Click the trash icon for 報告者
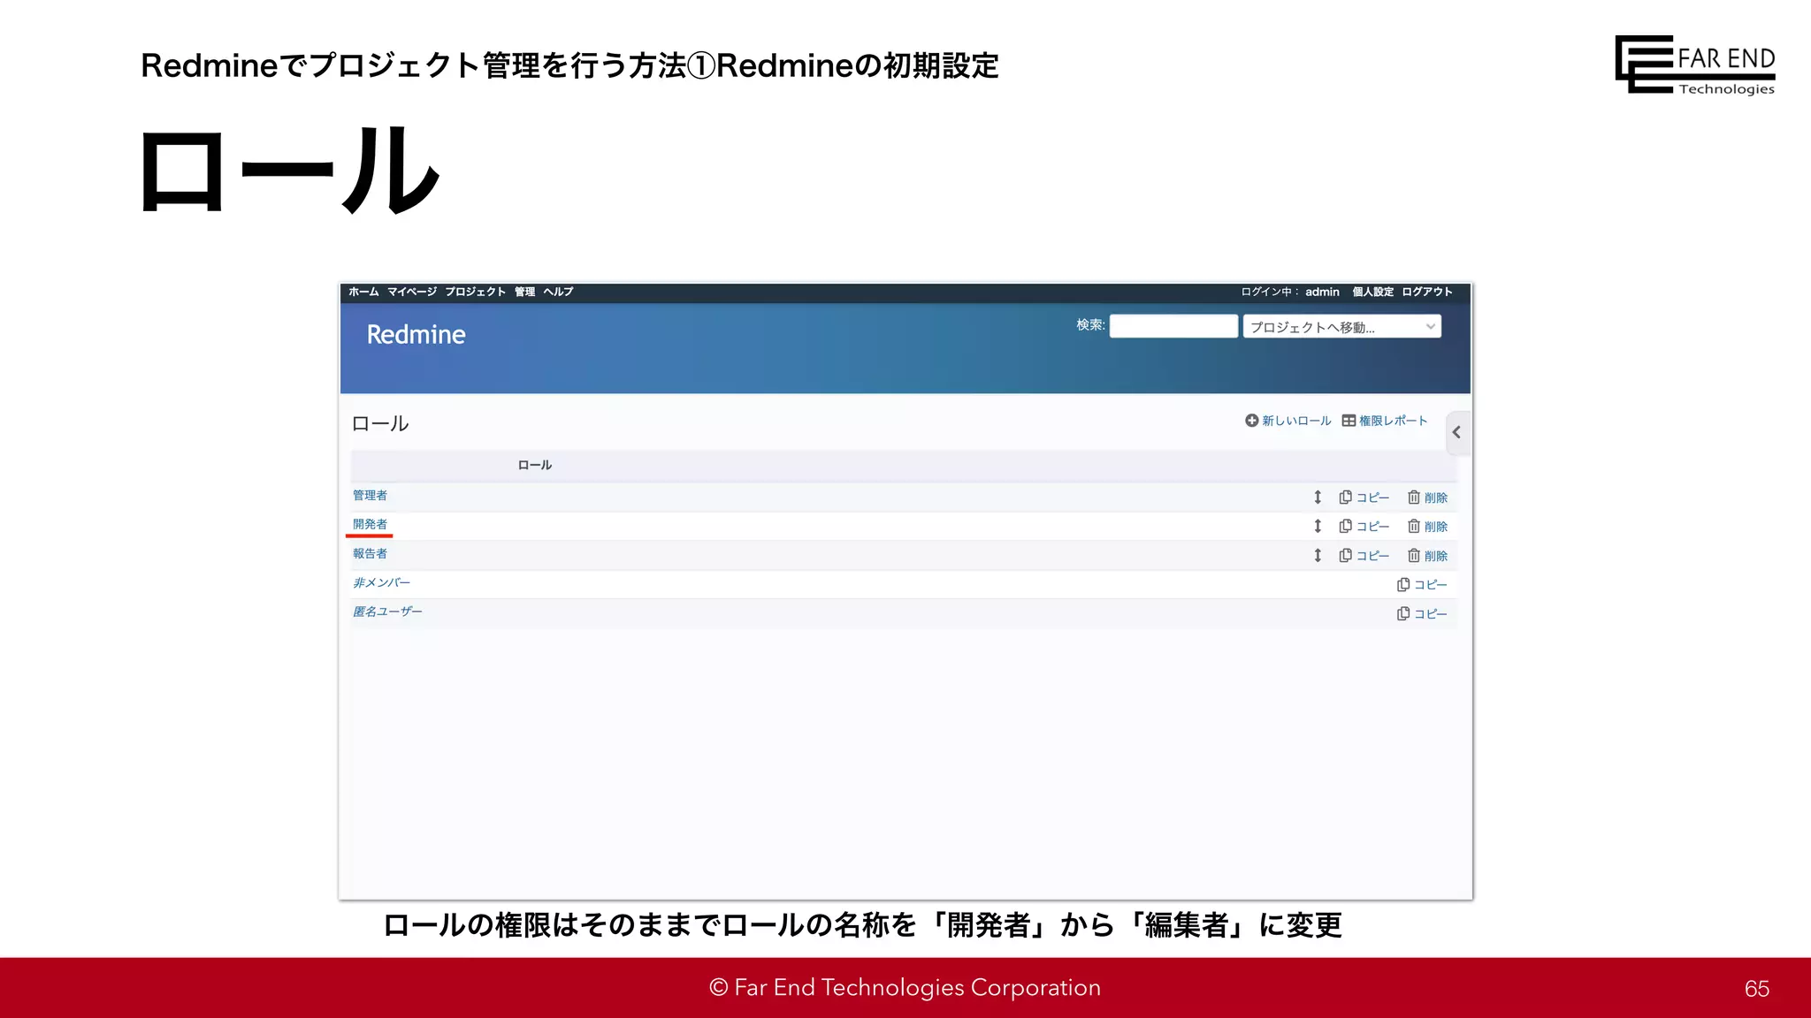Viewport: 1811px width, 1018px height. click(x=1414, y=556)
